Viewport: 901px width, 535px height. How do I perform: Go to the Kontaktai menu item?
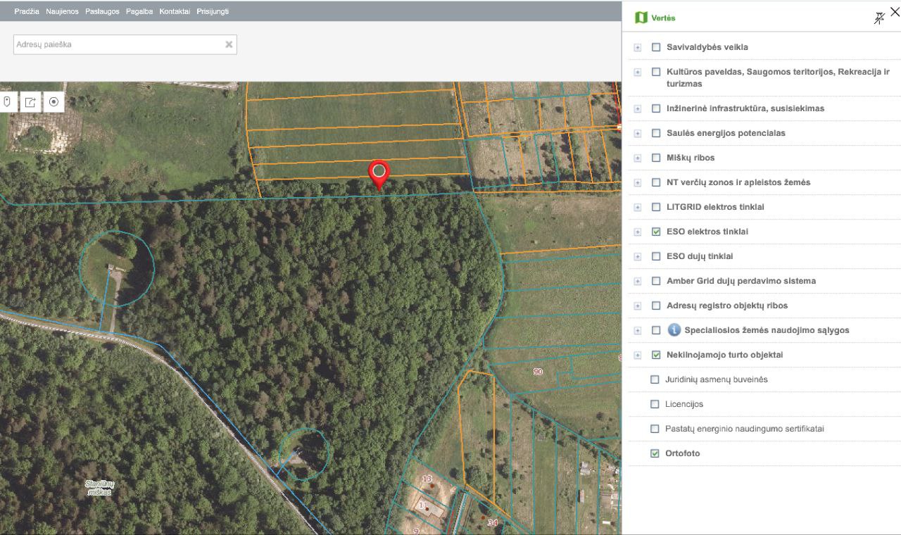click(x=175, y=11)
